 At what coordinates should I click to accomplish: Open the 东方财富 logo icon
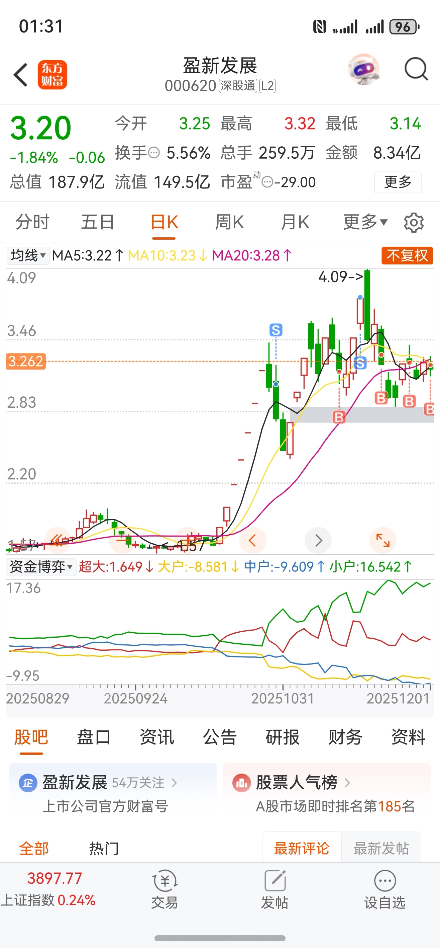52,75
